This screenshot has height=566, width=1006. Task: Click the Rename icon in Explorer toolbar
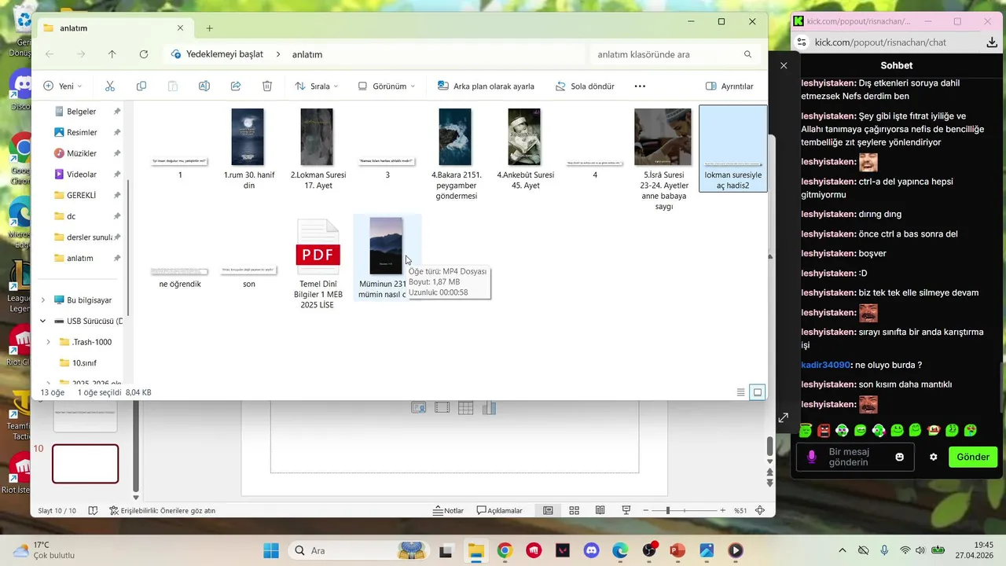click(x=204, y=86)
